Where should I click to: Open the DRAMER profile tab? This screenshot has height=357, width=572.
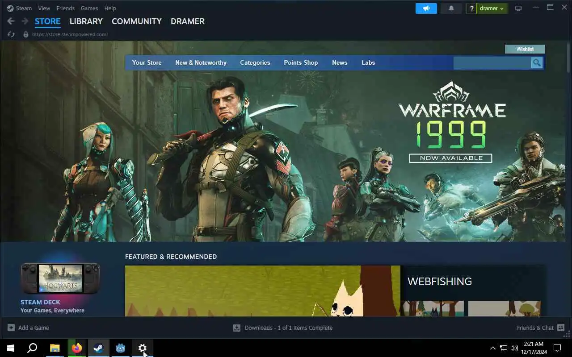click(x=188, y=21)
